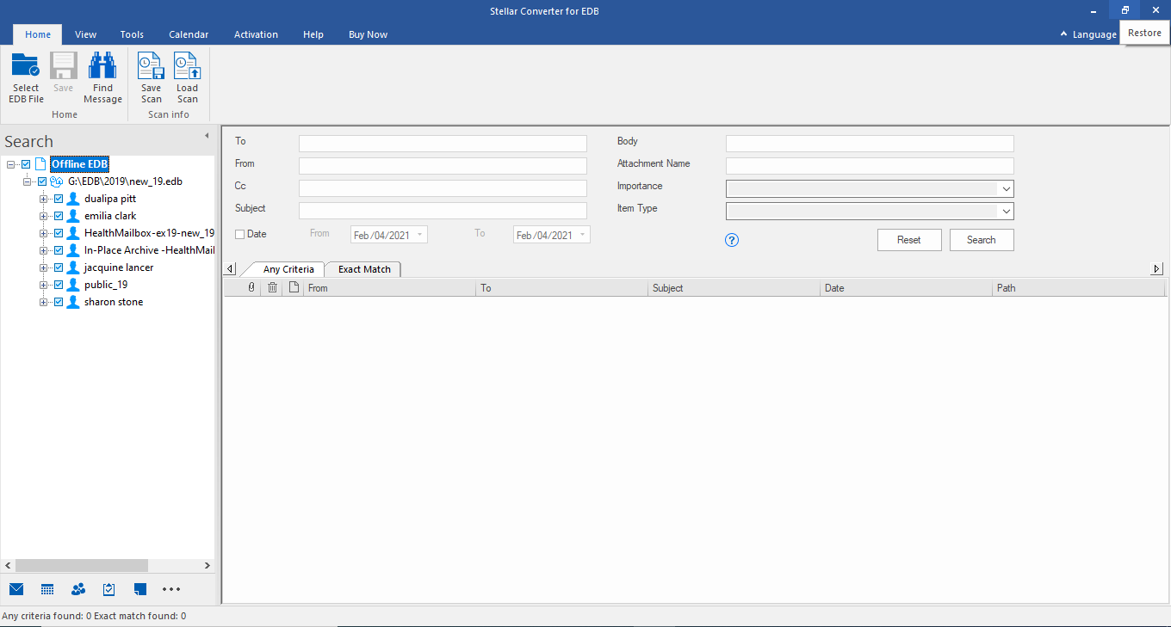Uncheck the emilia clark mailbox checkbox

59,216
